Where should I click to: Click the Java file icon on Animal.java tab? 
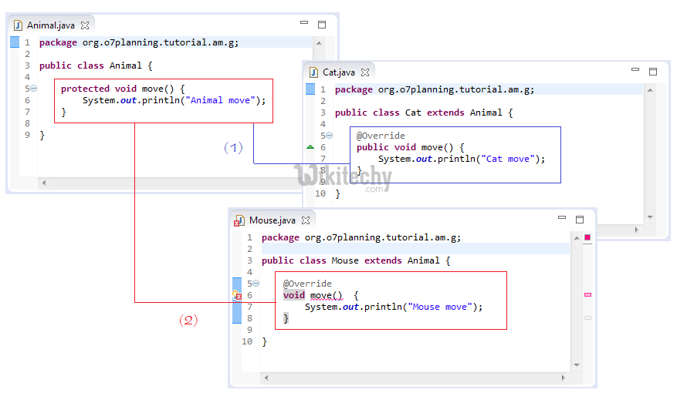[18, 25]
